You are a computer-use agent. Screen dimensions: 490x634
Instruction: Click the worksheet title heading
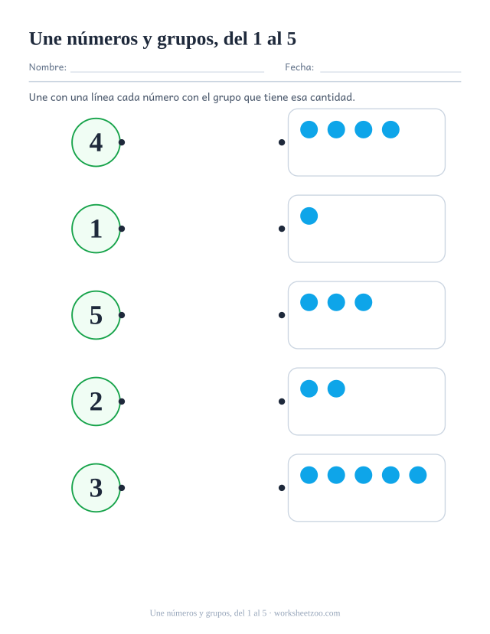click(x=162, y=39)
